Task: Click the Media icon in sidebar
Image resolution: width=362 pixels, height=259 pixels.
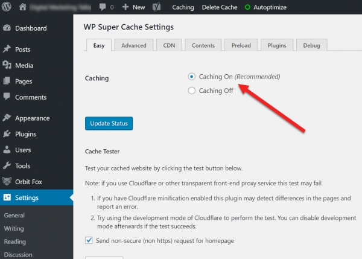Action: coord(7,65)
